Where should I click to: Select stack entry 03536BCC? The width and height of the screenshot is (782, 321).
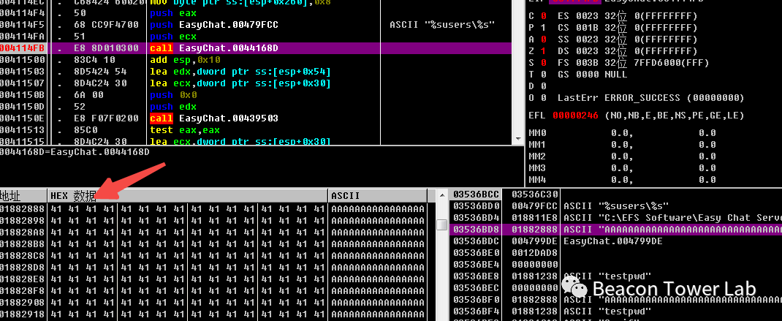tap(615, 194)
